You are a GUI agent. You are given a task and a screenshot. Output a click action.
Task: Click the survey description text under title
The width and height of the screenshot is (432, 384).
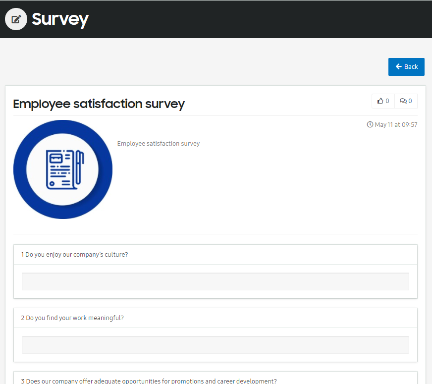tap(159, 144)
